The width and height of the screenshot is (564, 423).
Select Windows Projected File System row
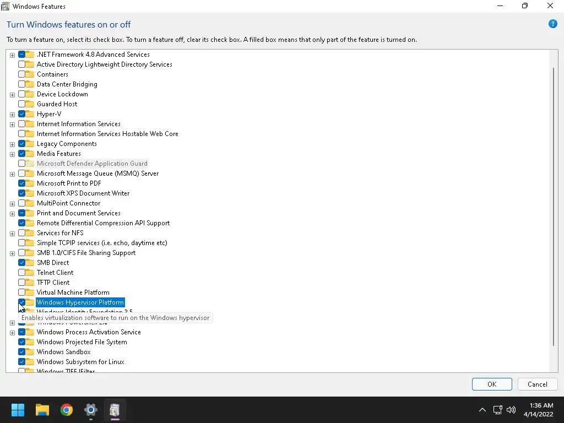click(82, 342)
